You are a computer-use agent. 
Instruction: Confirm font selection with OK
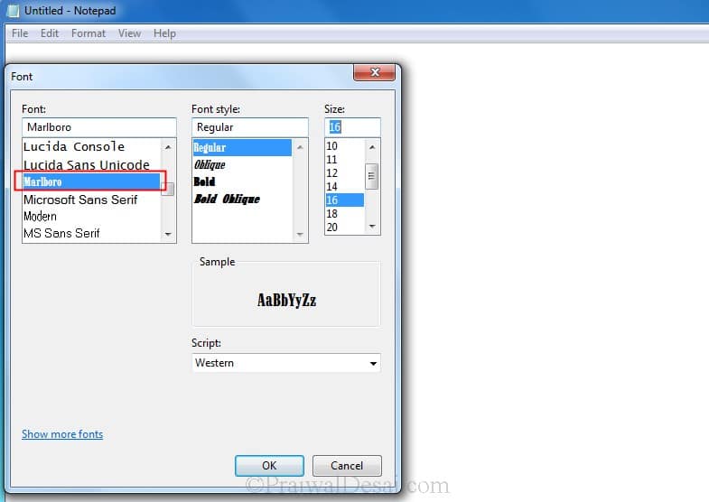(x=269, y=466)
